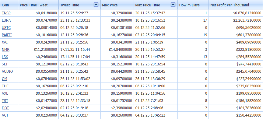Select USTC max price time 06.12.25 21:52:06

pos(150,28)
